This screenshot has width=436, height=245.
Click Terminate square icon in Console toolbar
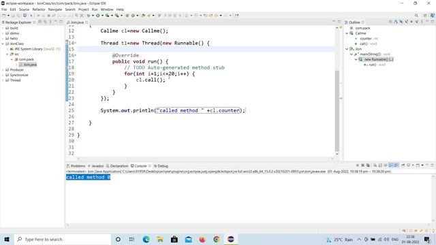(357, 165)
